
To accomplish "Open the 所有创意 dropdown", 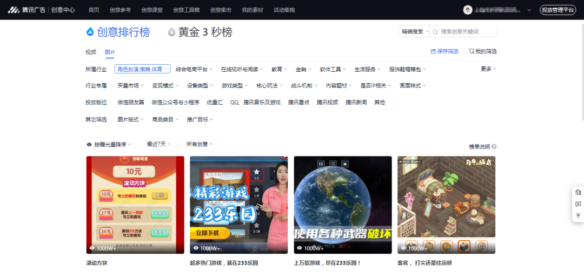I will click(x=200, y=144).
